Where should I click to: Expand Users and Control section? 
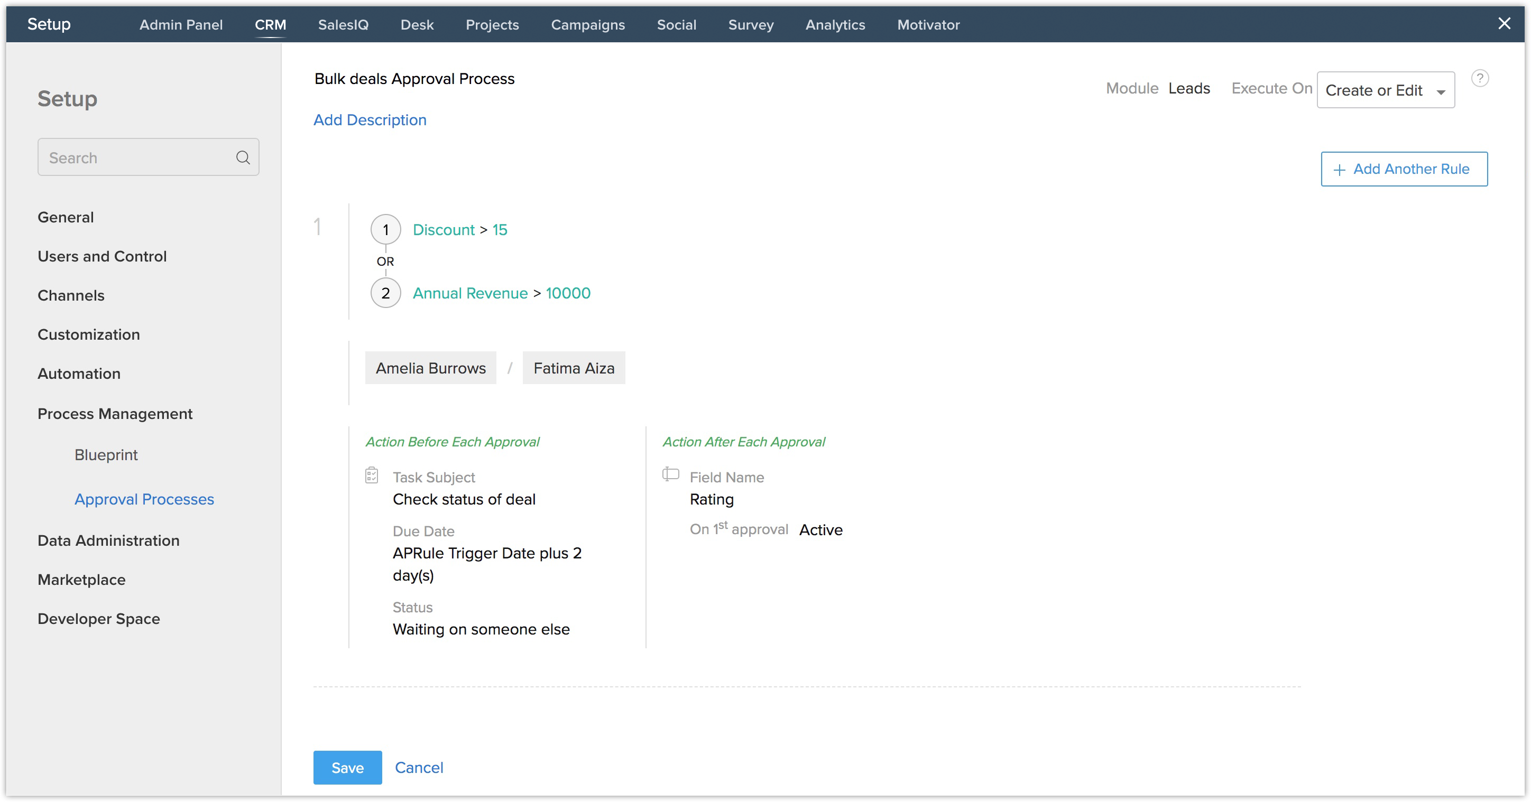102,256
